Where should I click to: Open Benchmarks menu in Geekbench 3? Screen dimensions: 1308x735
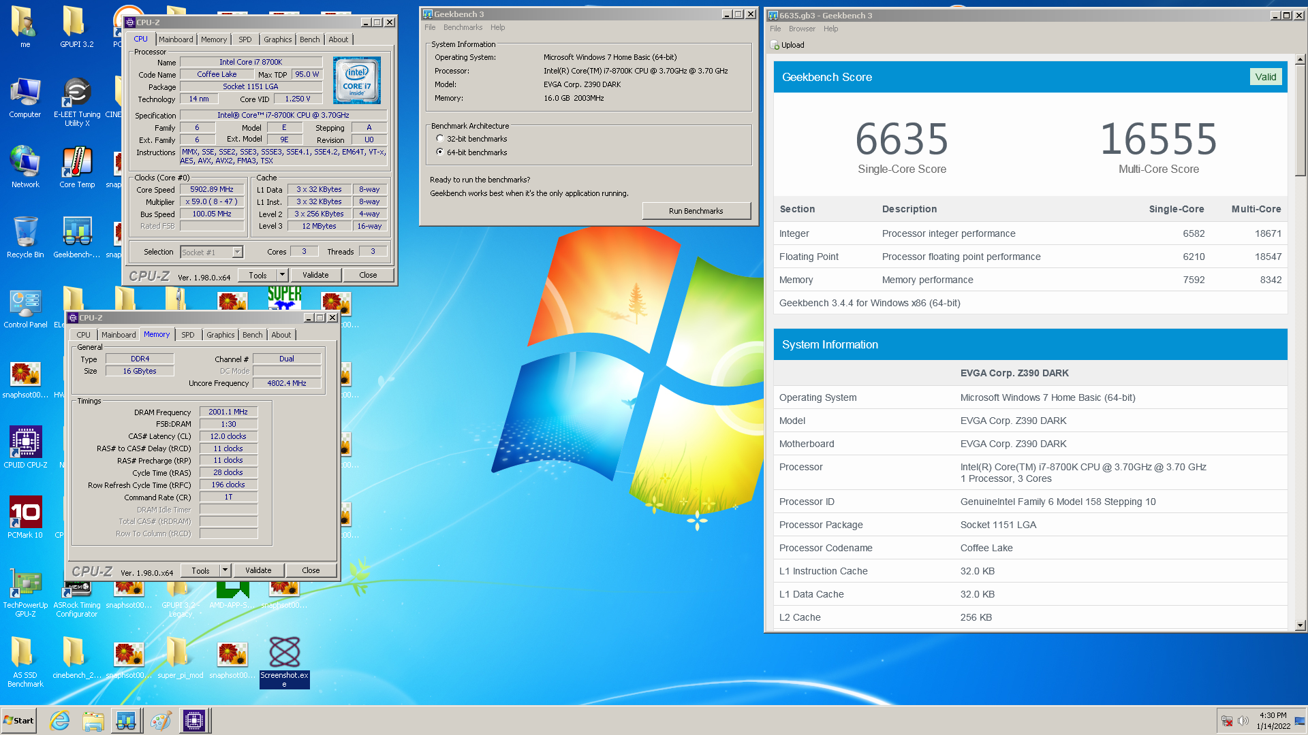pos(463,27)
